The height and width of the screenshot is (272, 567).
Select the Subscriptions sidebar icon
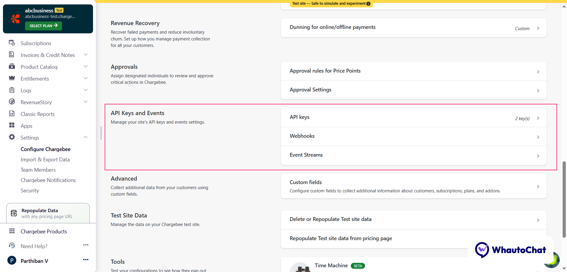12,43
